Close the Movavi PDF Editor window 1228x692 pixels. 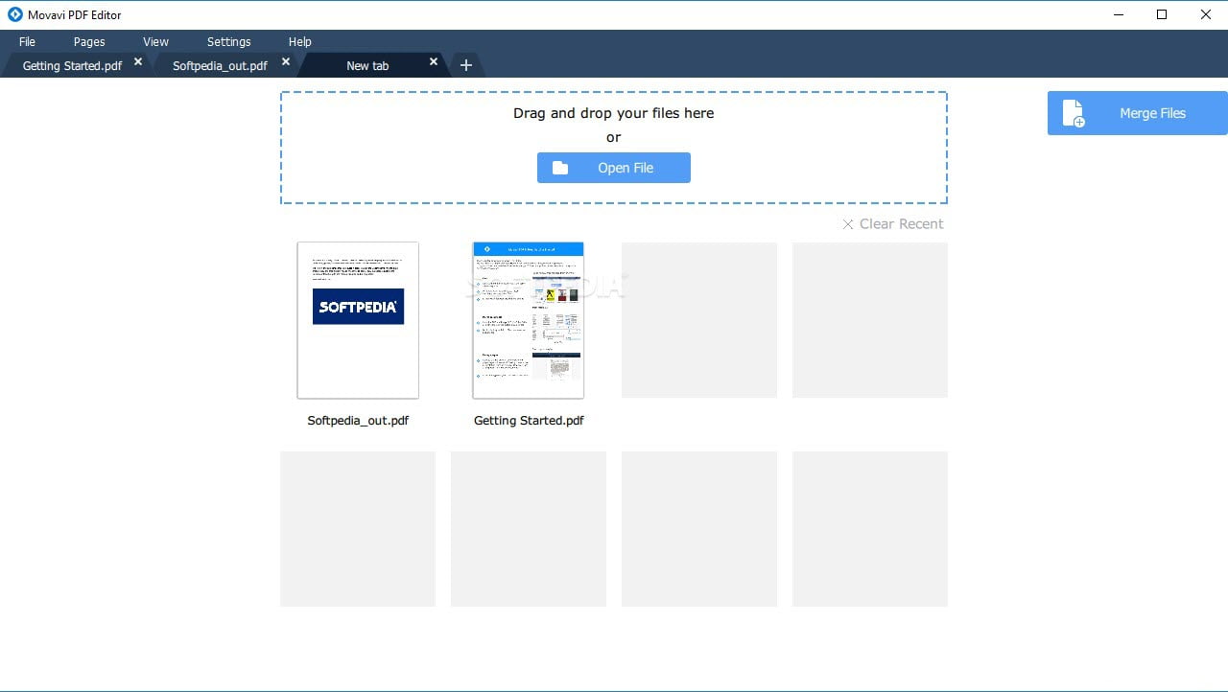coord(1206,14)
